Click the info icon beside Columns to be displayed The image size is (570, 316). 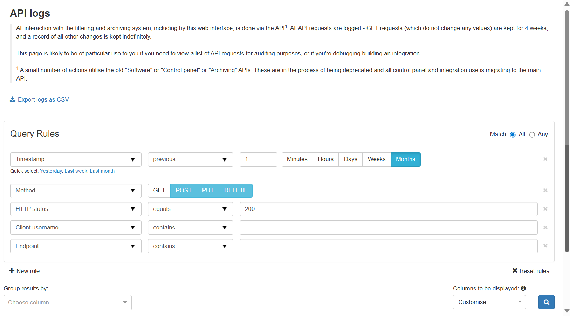coord(523,288)
